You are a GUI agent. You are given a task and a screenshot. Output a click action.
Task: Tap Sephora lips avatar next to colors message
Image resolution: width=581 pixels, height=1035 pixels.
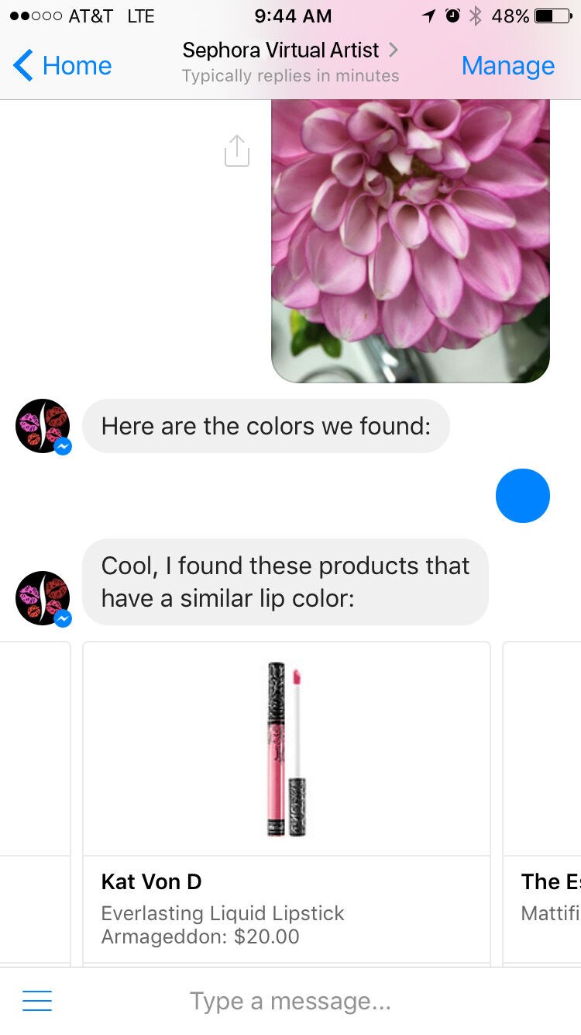43,427
